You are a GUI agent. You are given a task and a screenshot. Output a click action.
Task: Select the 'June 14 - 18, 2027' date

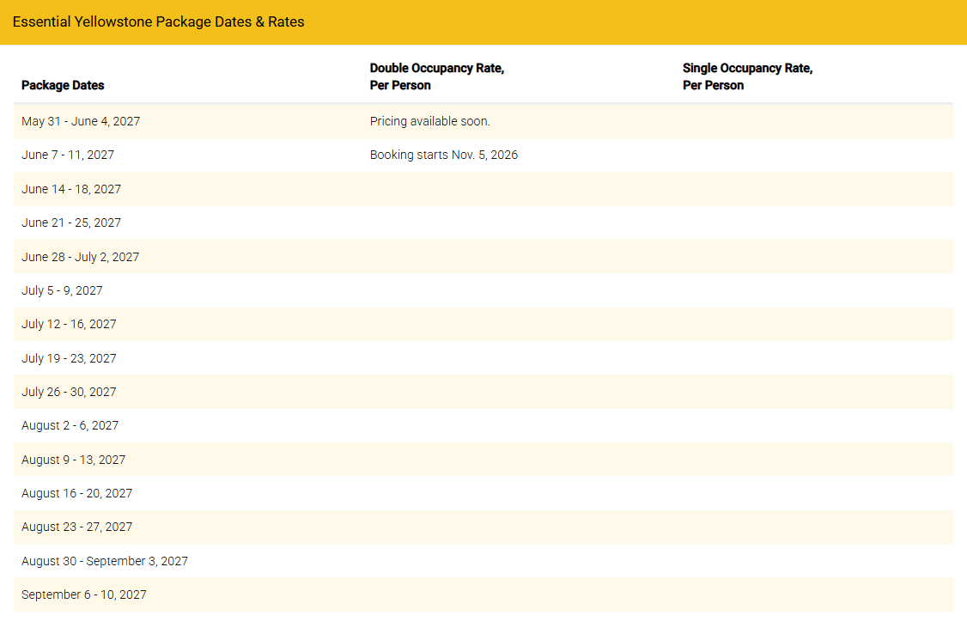click(71, 189)
